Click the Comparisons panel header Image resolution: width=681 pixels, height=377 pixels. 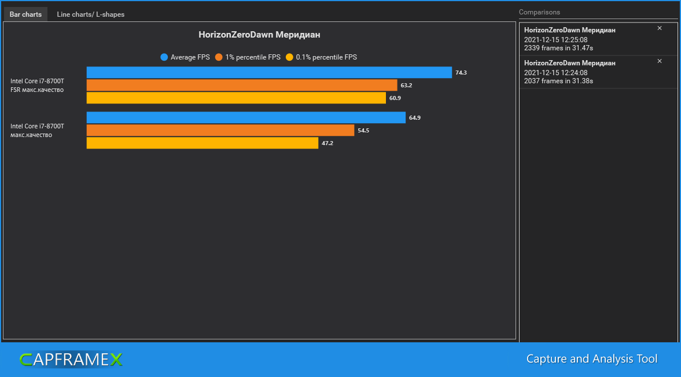(539, 12)
